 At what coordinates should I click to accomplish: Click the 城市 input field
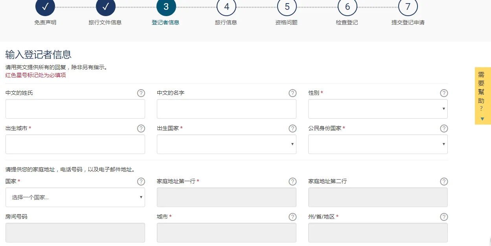[x=226, y=233]
